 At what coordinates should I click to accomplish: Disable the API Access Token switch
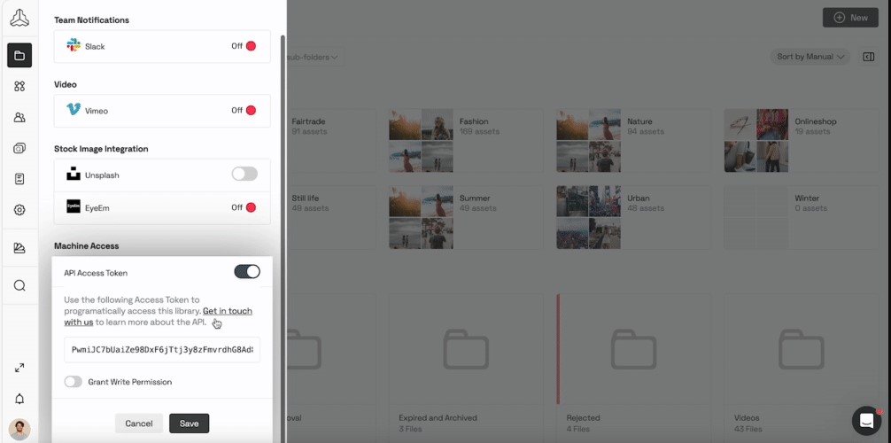(x=247, y=272)
